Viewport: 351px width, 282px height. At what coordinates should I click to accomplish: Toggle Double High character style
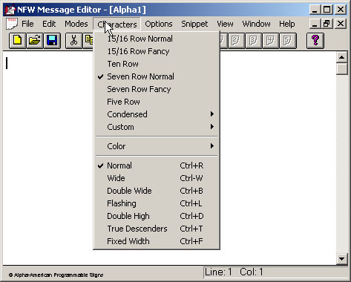157,216
